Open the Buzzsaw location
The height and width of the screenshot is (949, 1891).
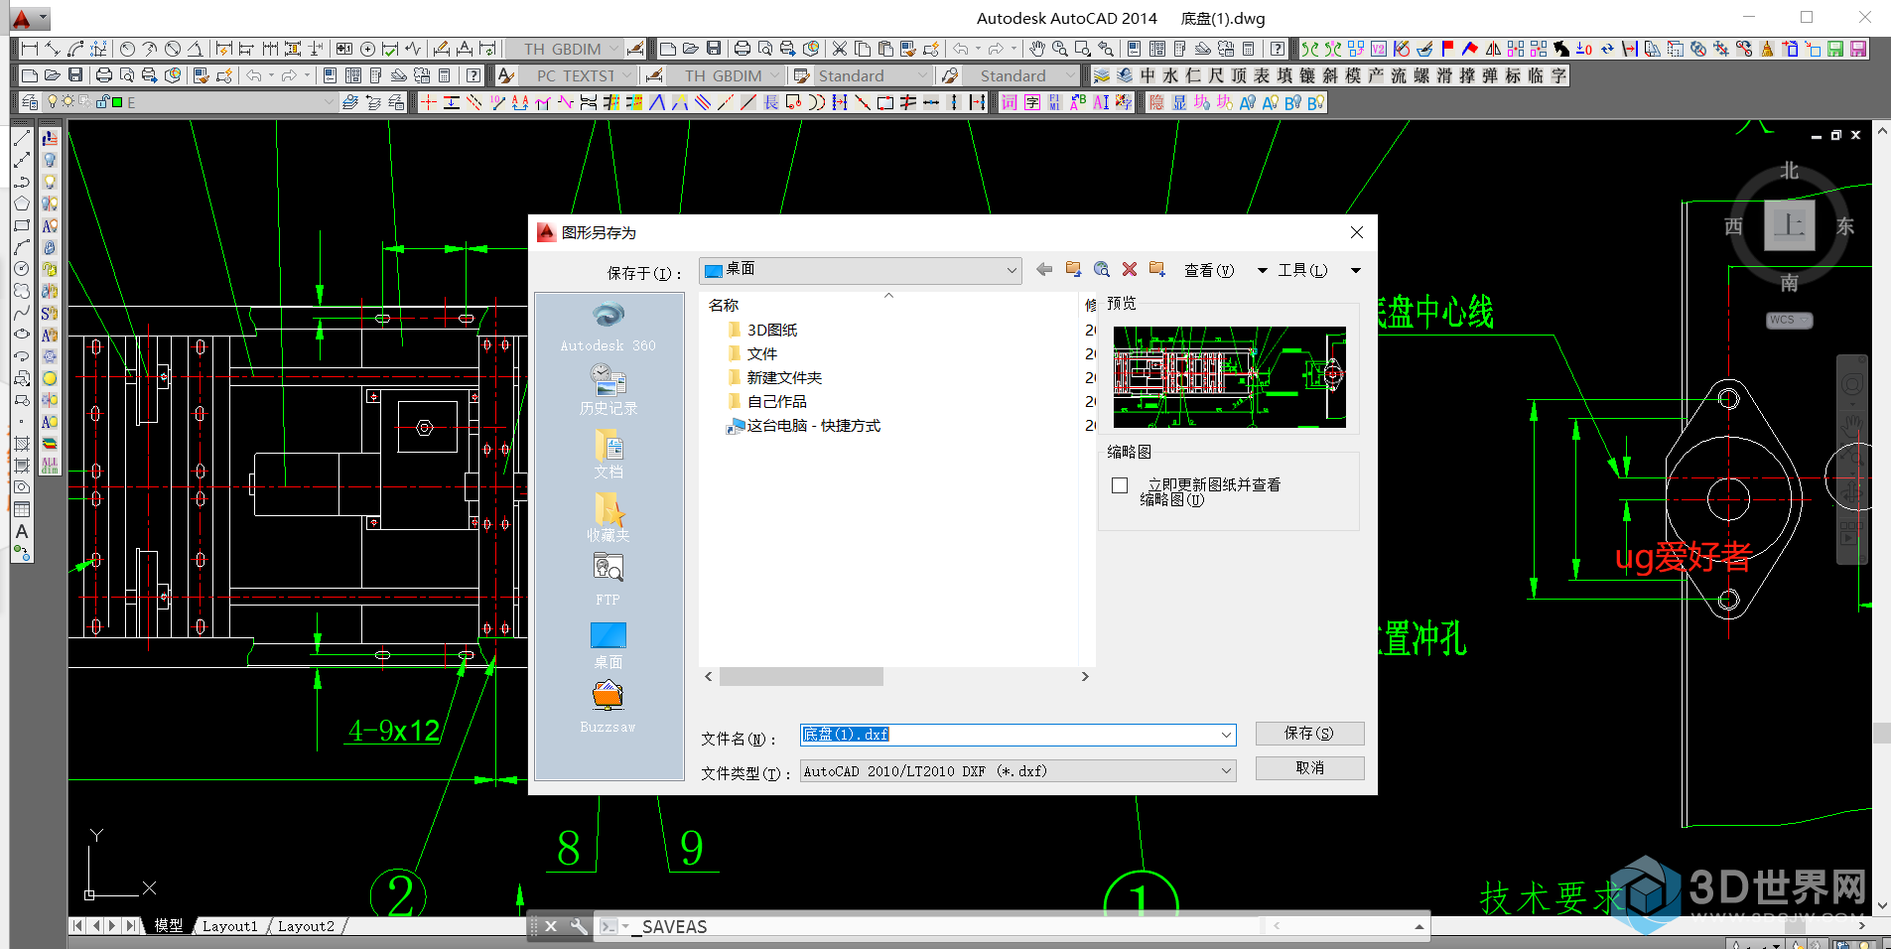pos(608,707)
